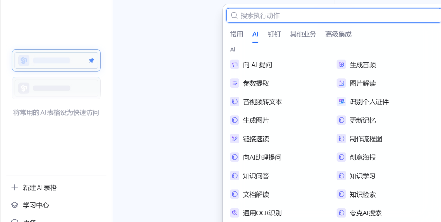
Task: Click the 夸克AI搜索 icon
Action: click(341, 213)
